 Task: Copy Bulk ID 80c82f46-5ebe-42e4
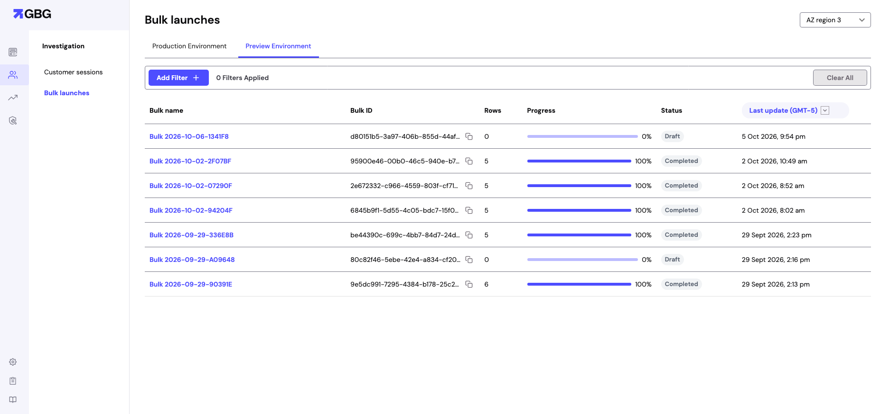click(469, 260)
